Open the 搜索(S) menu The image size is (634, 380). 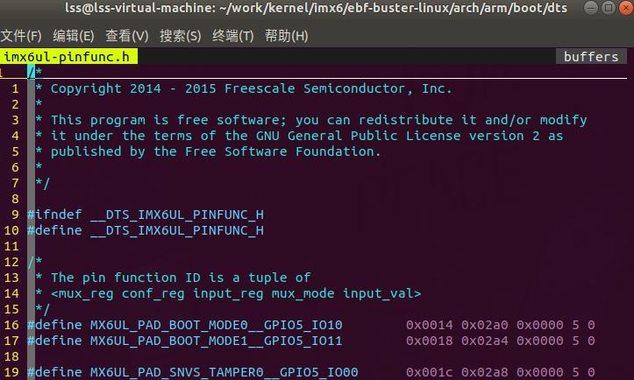point(181,36)
